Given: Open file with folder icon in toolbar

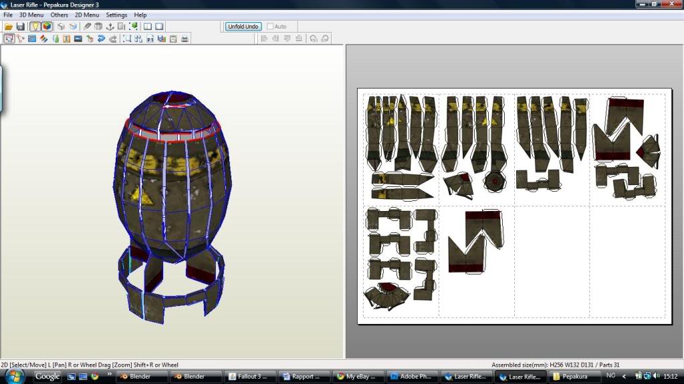Looking at the screenshot, I should [x=8, y=27].
